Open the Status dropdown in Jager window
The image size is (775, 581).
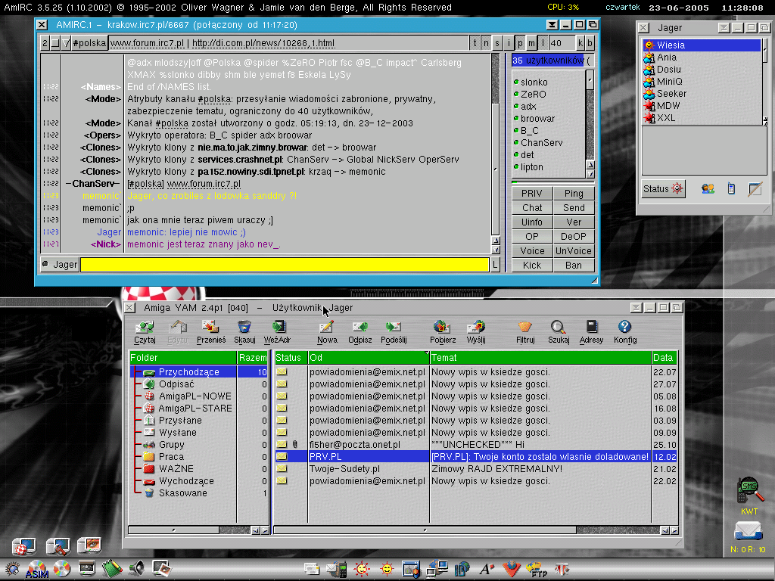click(x=664, y=189)
